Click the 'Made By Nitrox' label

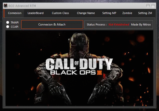[x=141, y=24]
